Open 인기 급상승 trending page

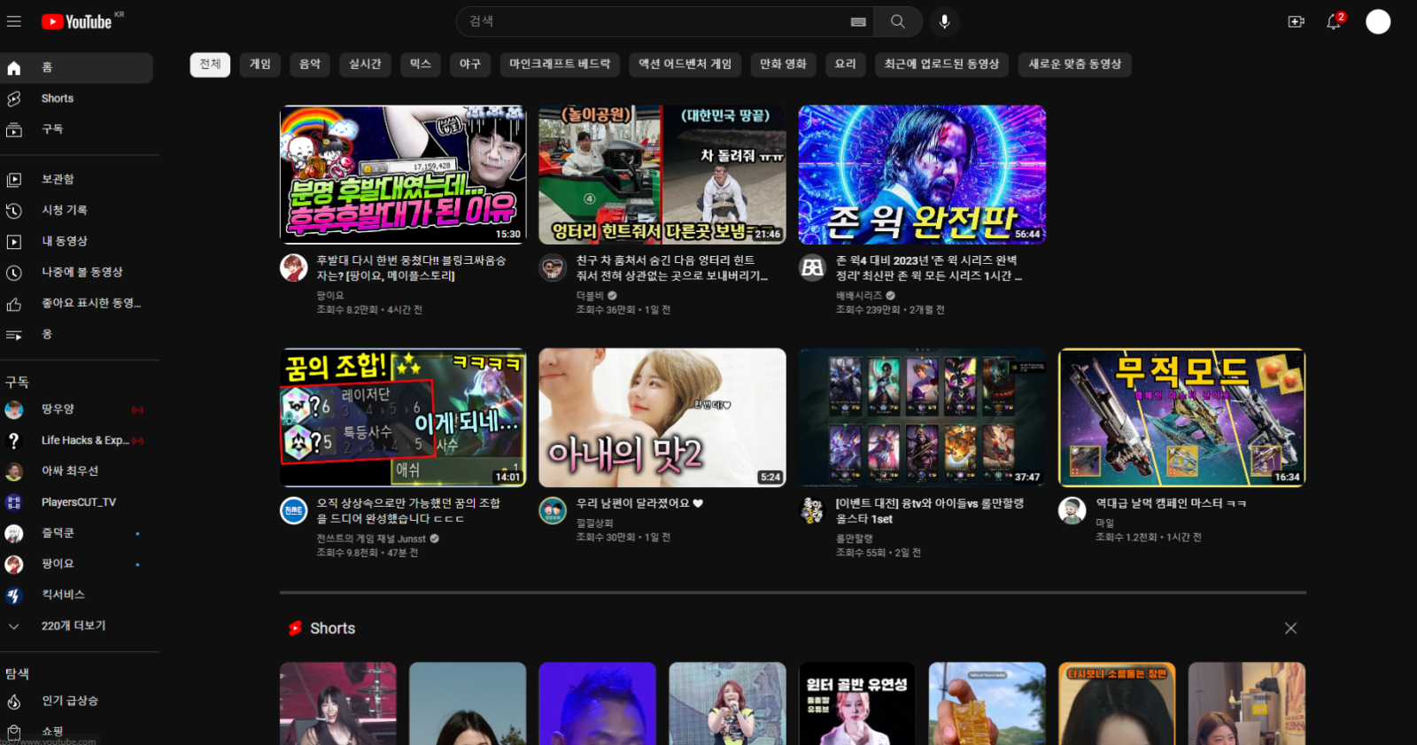coord(70,701)
